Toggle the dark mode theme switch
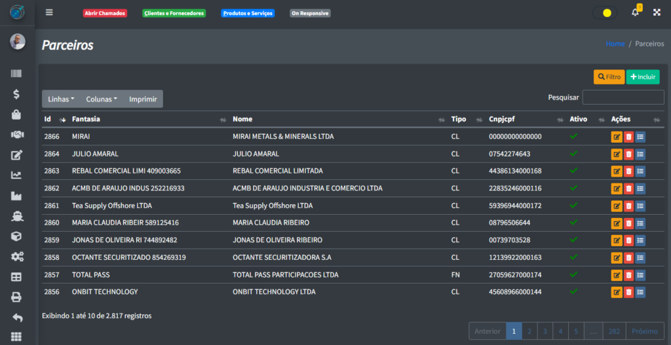This screenshot has width=671, height=345. click(x=604, y=12)
